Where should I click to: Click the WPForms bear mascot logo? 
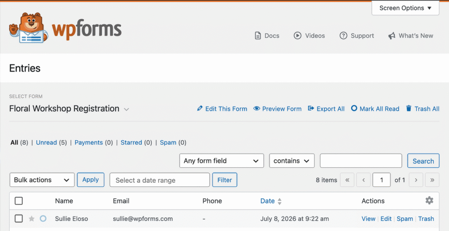pyautogui.click(x=27, y=28)
